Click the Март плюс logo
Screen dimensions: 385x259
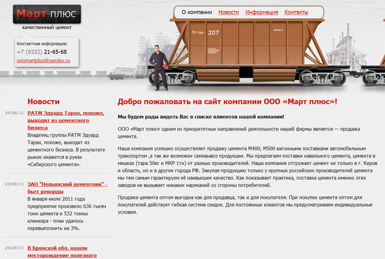click(x=46, y=14)
